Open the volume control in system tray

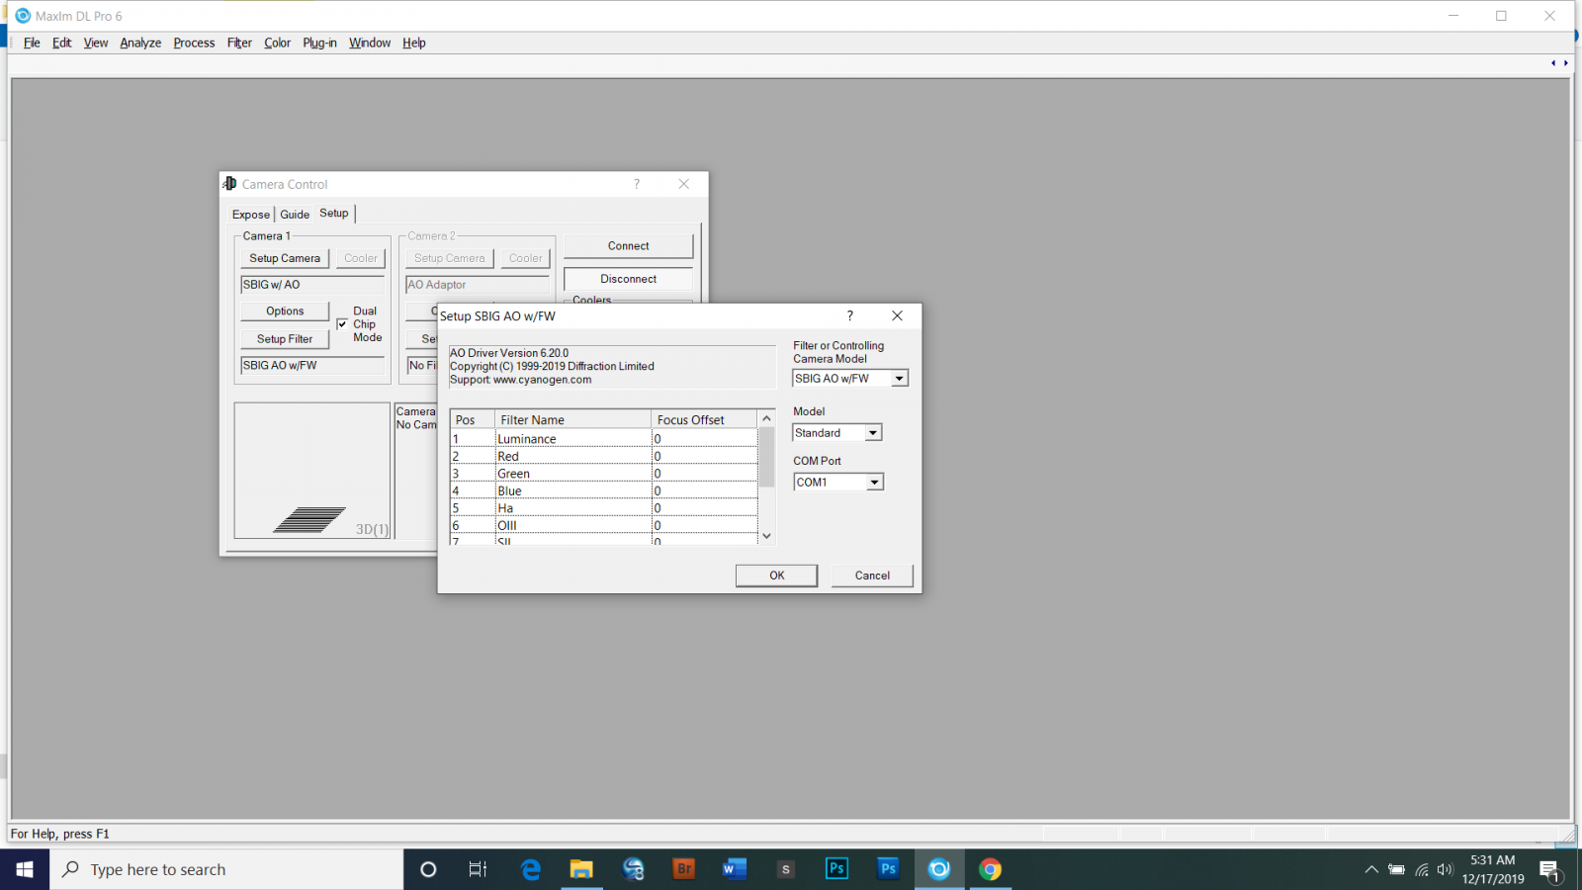[x=1446, y=870]
